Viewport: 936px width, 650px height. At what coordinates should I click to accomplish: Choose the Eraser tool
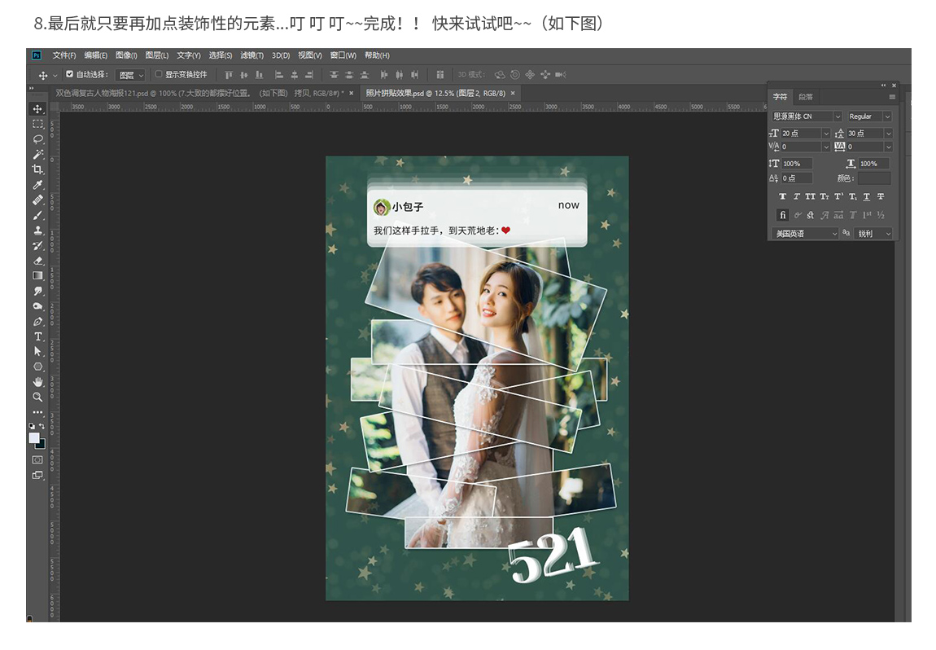(37, 261)
